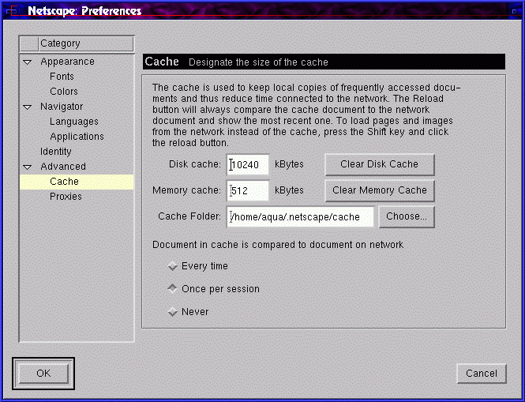Click the 'Disk cache:' label
This screenshot has height=402, width=525.
(x=195, y=164)
